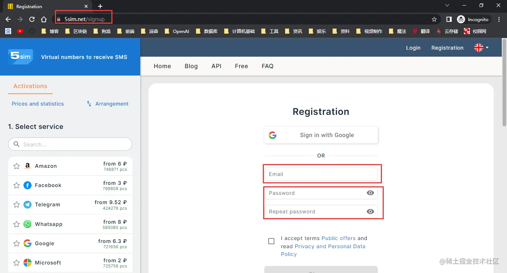
Task: Bookmark this page with star icon
Action: point(434,19)
